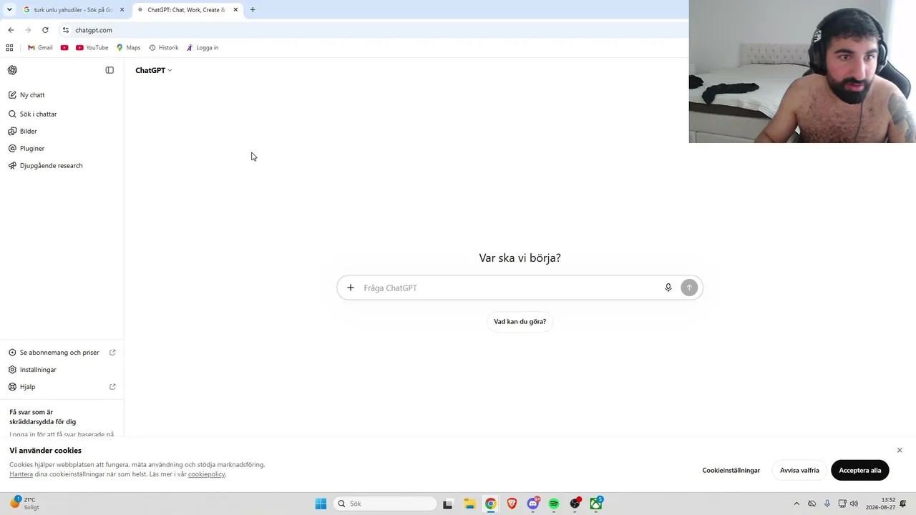Image resolution: width=916 pixels, height=515 pixels.
Task: Close the ChatGPT browser tab
Action: (x=235, y=10)
